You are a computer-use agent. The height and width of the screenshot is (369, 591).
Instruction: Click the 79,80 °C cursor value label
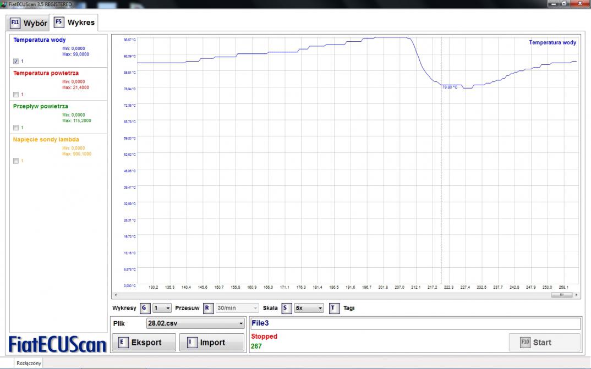(x=450, y=87)
